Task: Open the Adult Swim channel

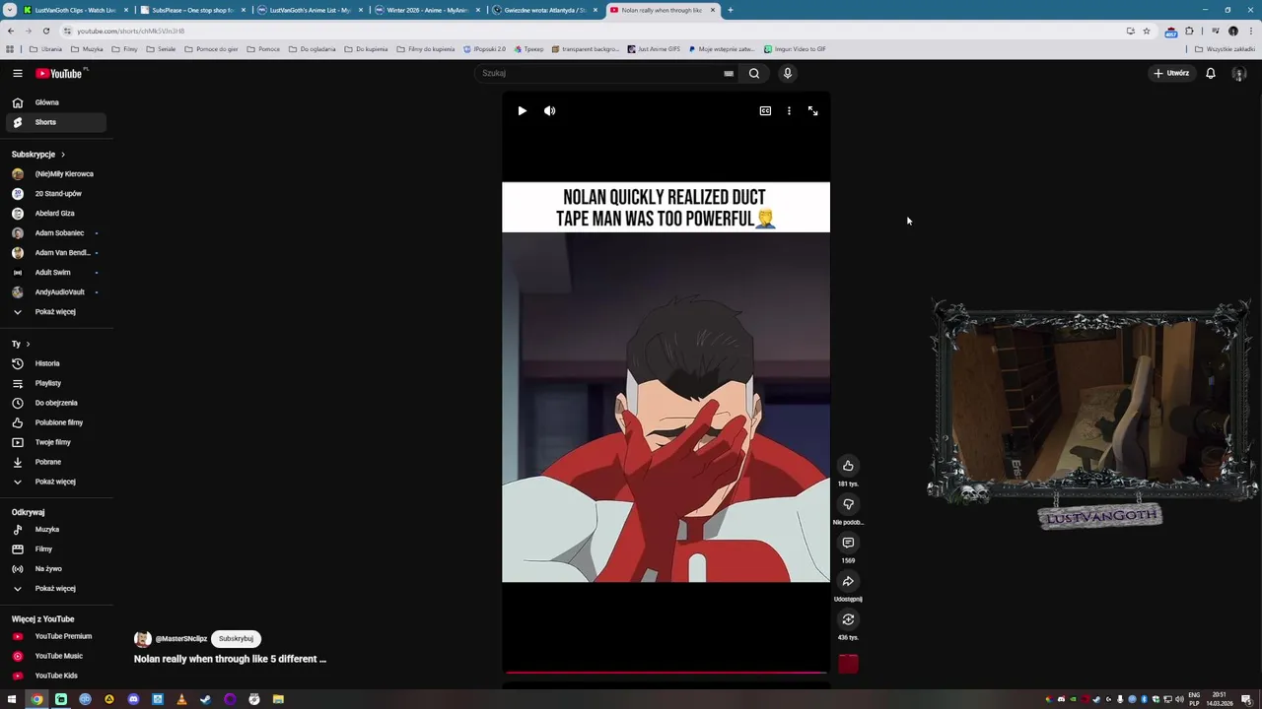Action: [55, 273]
